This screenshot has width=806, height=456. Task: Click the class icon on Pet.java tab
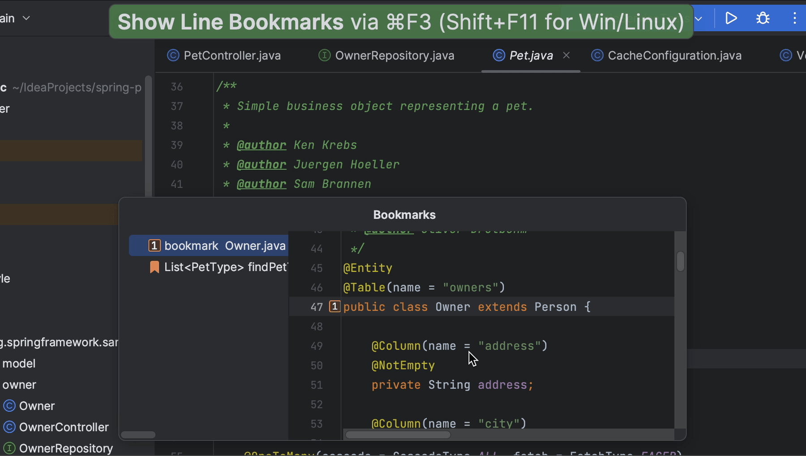click(498, 55)
